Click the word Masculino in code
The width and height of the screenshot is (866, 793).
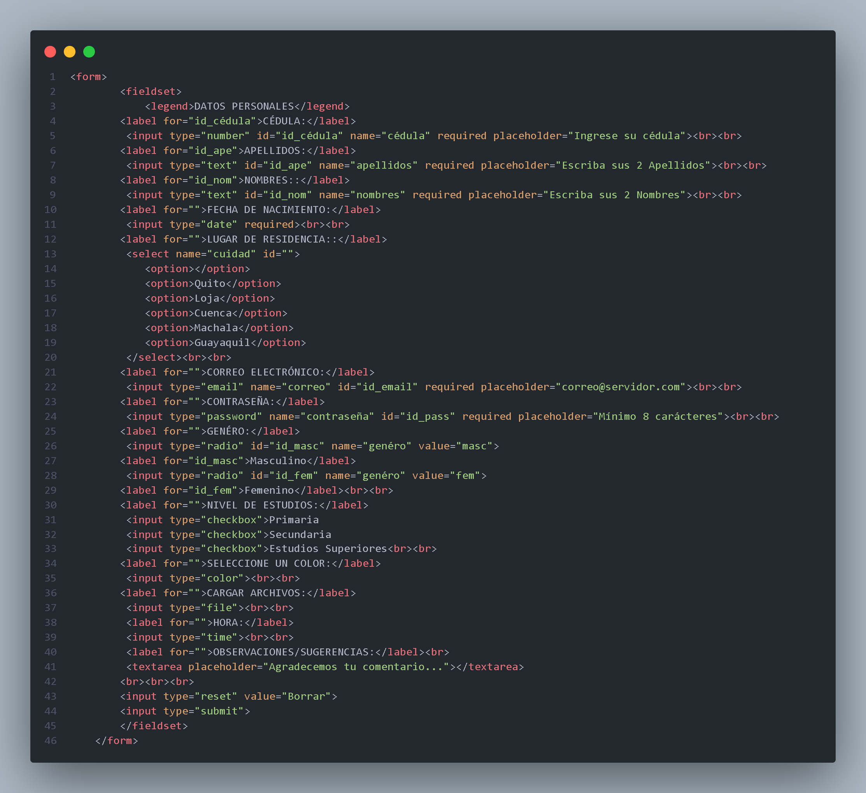coord(279,461)
